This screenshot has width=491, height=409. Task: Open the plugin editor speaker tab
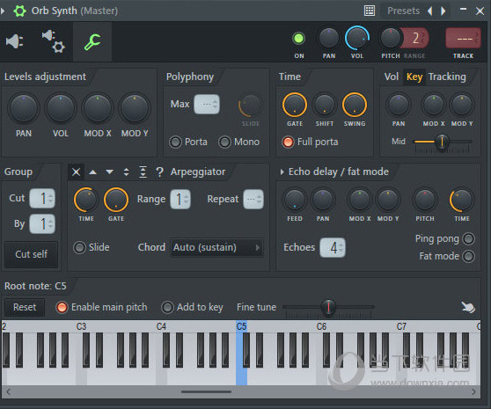(14, 41)
